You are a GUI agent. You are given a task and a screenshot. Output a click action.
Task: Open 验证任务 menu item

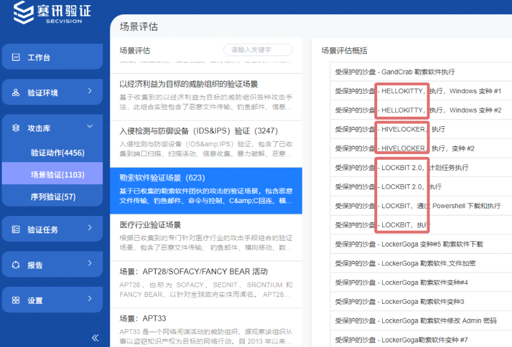(52, 229)
